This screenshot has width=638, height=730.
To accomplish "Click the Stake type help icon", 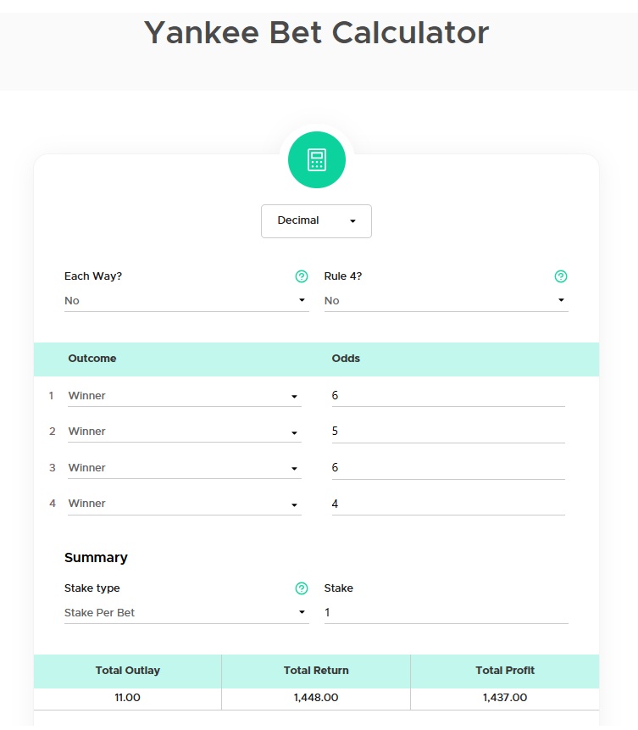I will (x=301, y=588).
